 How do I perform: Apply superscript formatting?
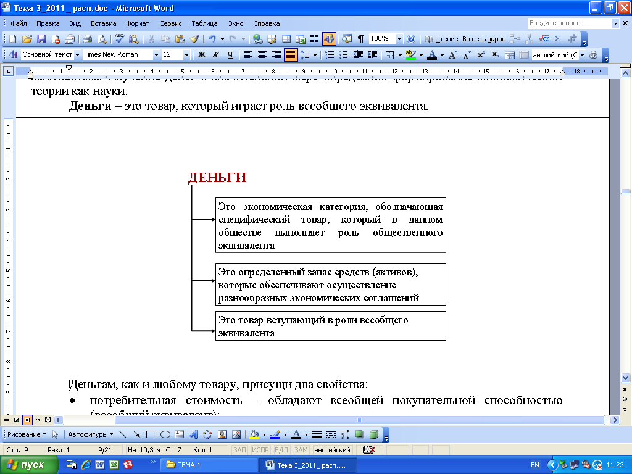[481, 55]
